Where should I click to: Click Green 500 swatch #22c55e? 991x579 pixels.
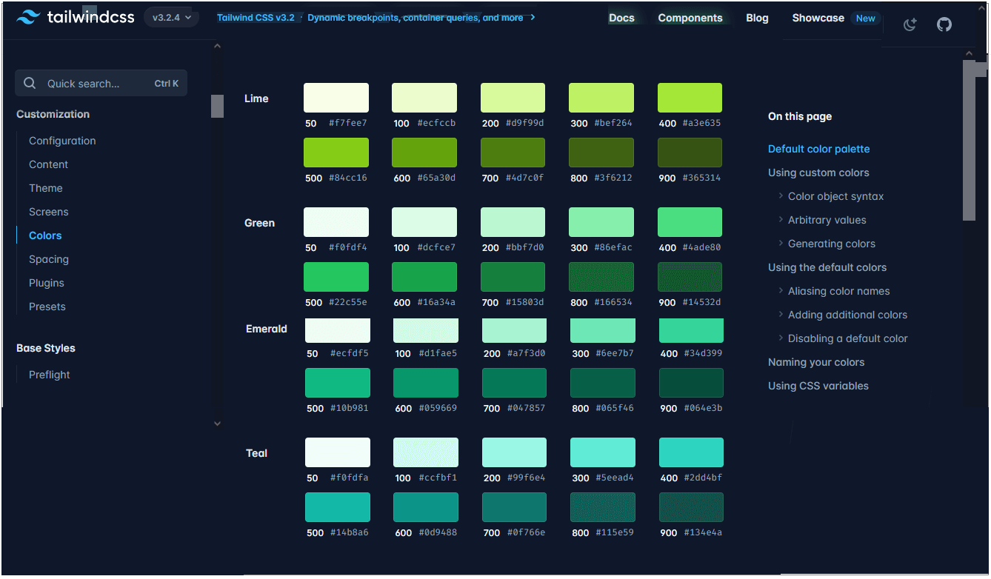336,277
